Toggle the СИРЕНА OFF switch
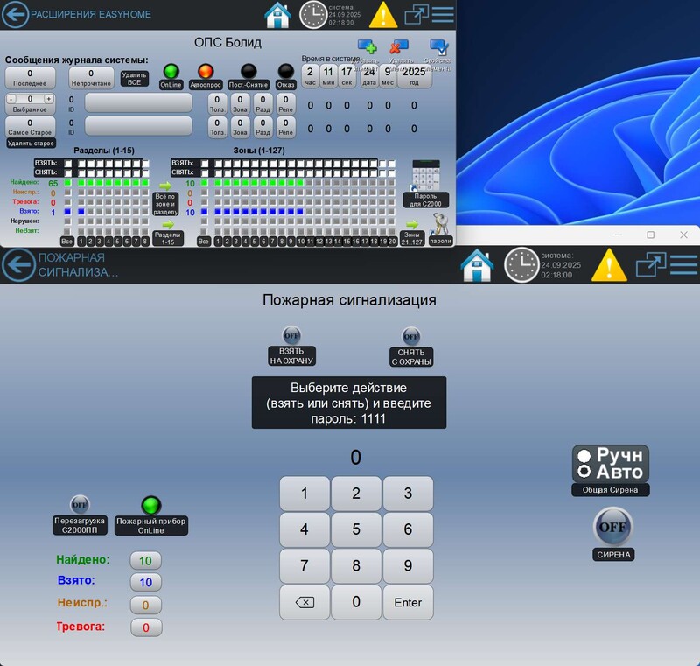700x666 pixels. [612, 528]
